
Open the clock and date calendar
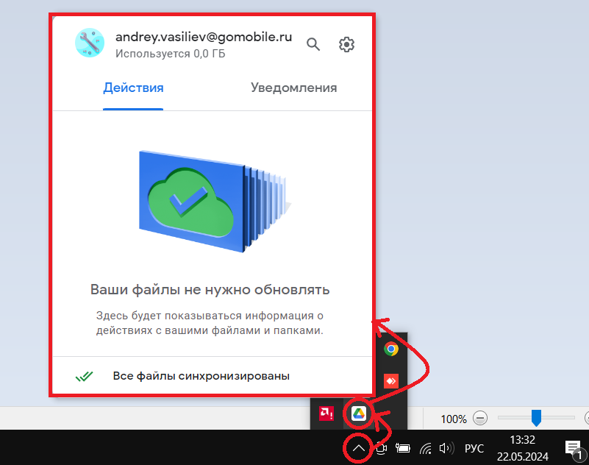coord(521,447)
